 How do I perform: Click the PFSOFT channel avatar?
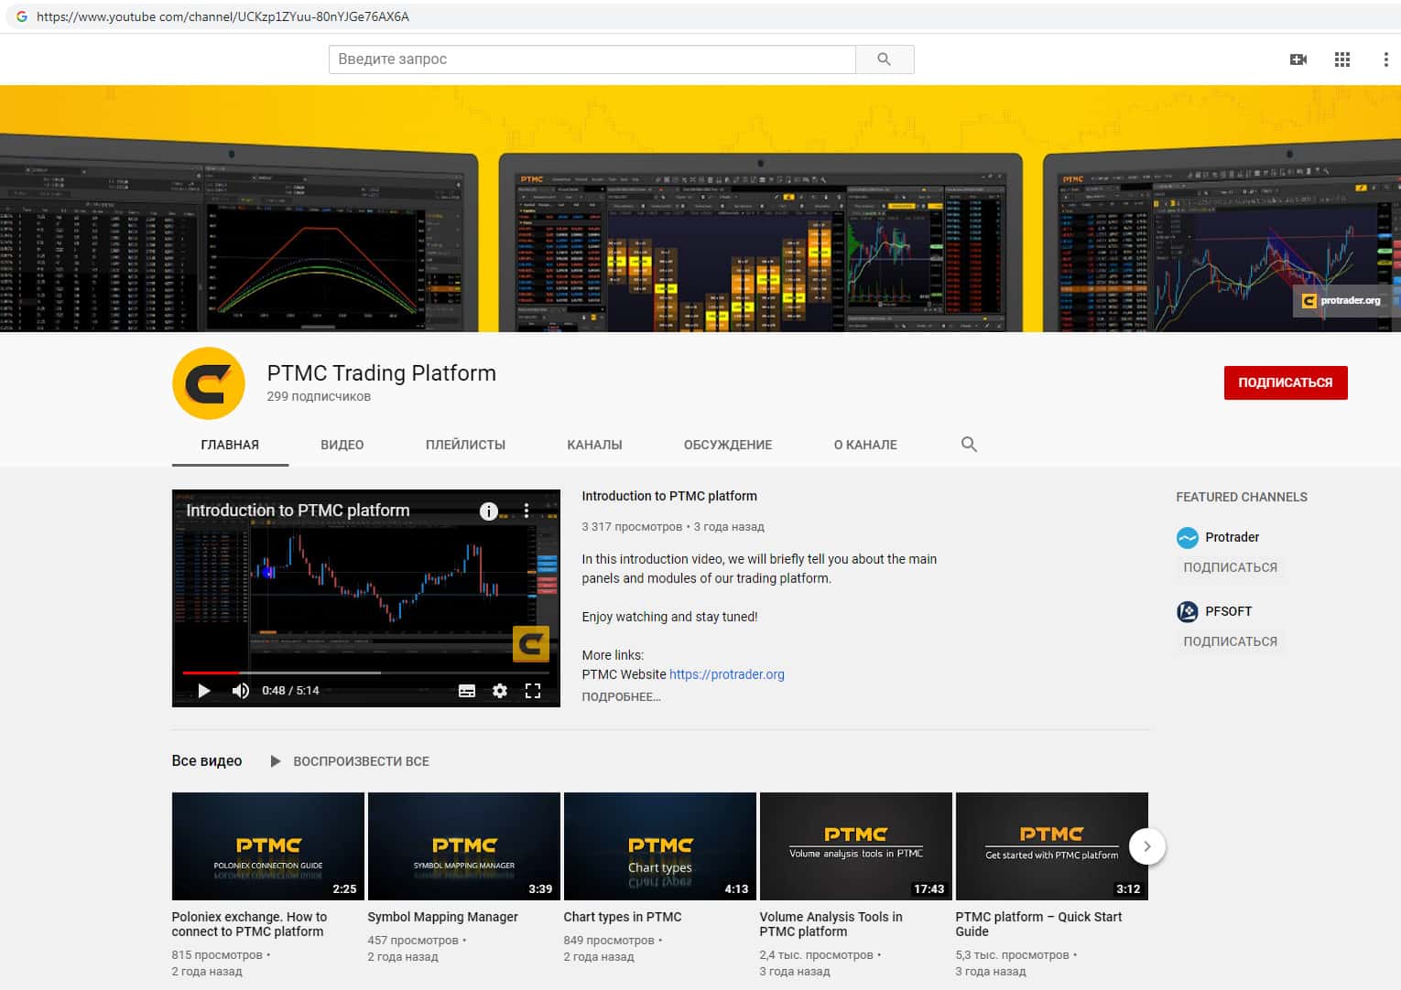1188,612
